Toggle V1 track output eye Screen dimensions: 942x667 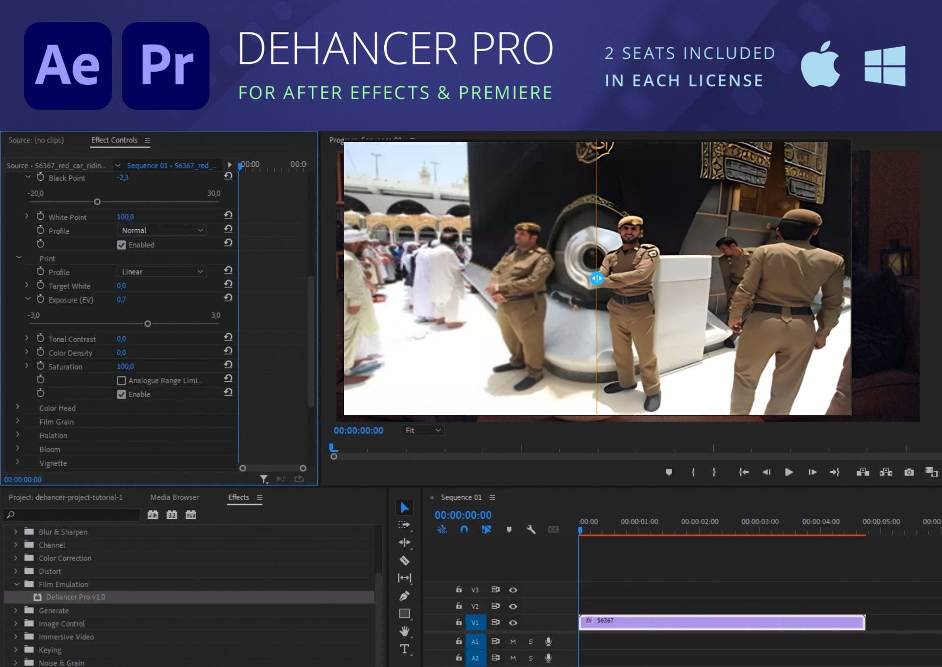click(x=513, y=622)
